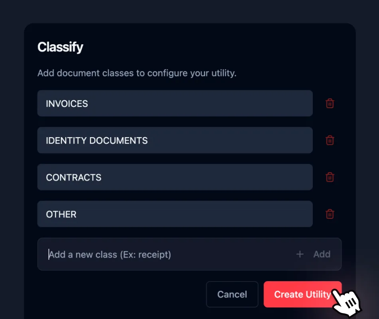Click inside the Add a new class box
The width and height of the screenshot is (379, 319).
tap(160, 254)
